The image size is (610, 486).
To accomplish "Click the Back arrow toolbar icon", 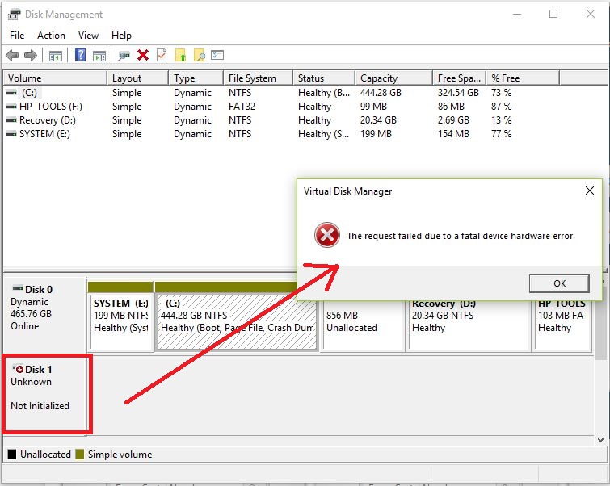I will pyautogui.click(x=12, y=55).
